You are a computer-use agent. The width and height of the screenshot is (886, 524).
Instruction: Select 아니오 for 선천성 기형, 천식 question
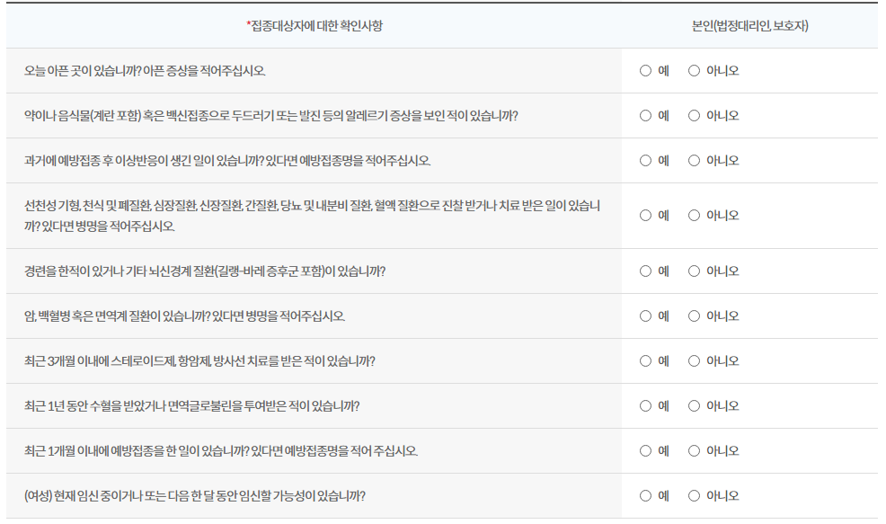tap(694, 216)
